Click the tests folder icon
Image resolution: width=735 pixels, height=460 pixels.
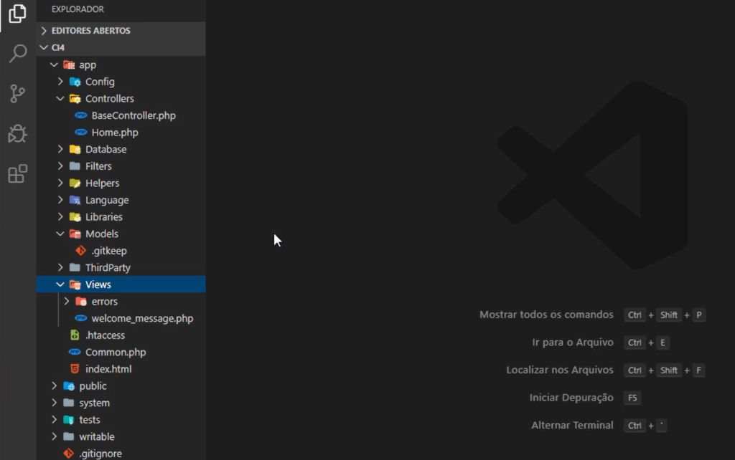pyautogui.click(x=69, y=420)
